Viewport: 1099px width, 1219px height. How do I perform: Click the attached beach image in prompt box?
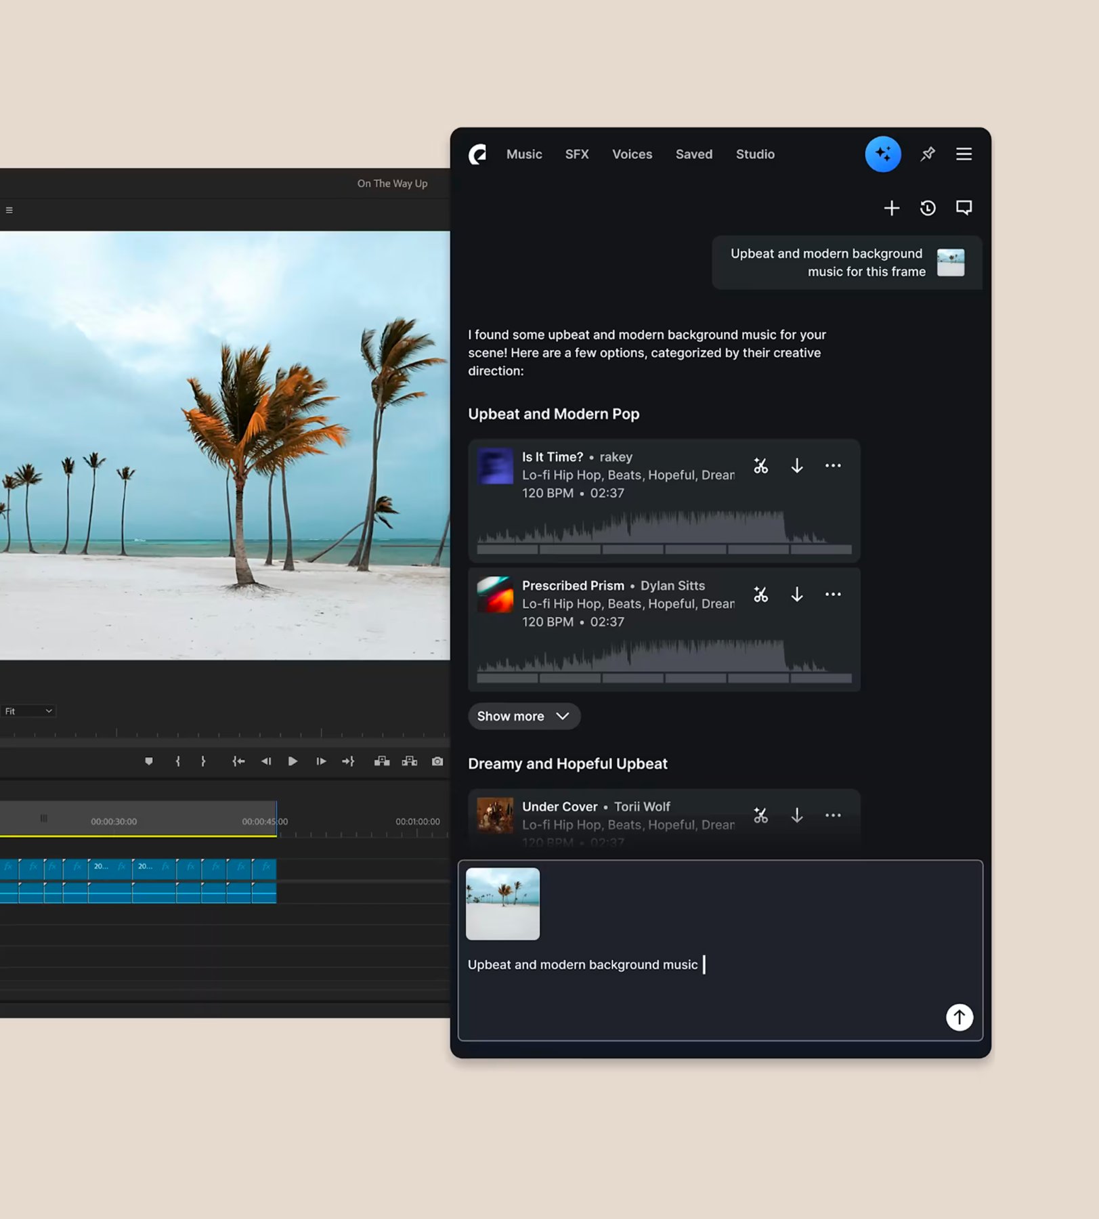point(503,904)
